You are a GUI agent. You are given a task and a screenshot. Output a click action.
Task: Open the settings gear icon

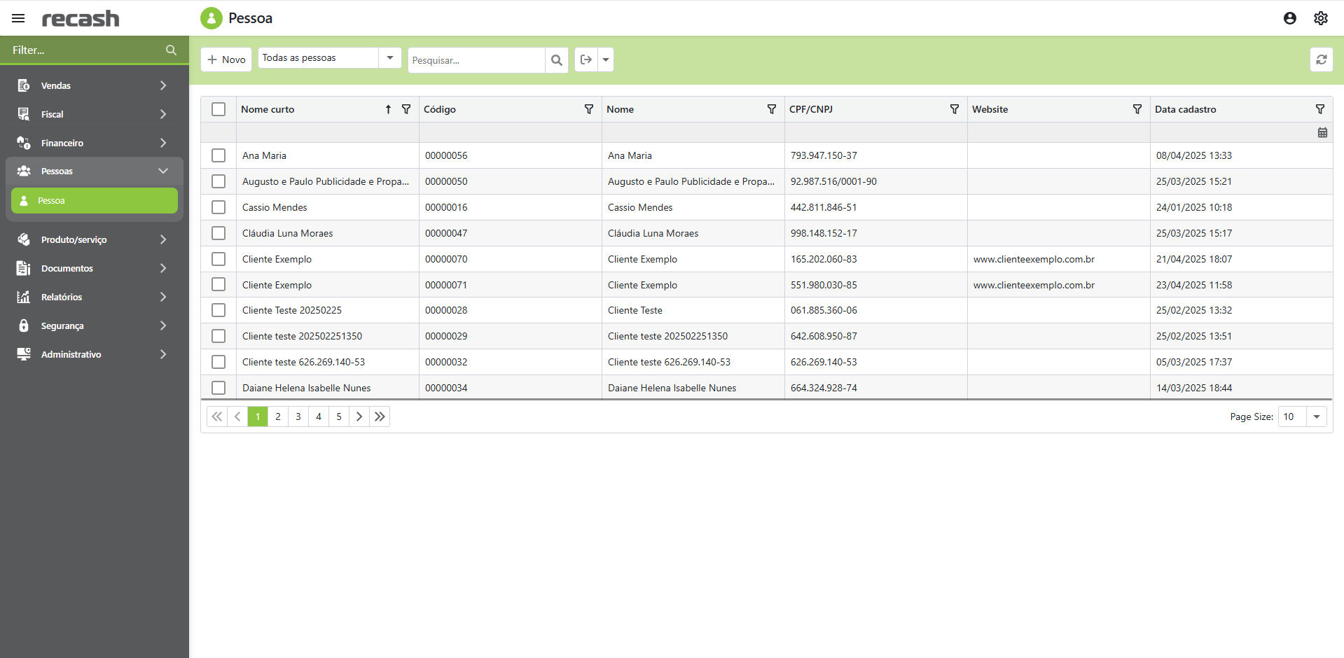[x=1320, y=18]
